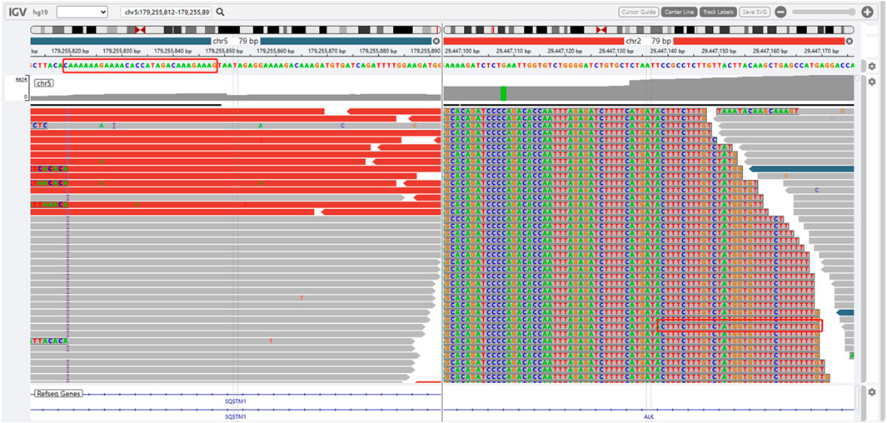Click the sequence track drag handle
This screenshot has height=423, width=887.
(x=862, y=66)
